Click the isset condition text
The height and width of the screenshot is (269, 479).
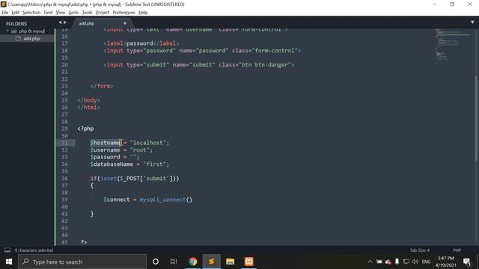109,179
